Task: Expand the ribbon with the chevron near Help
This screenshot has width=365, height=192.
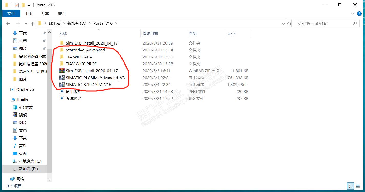Action: click(x=352, y=14)
